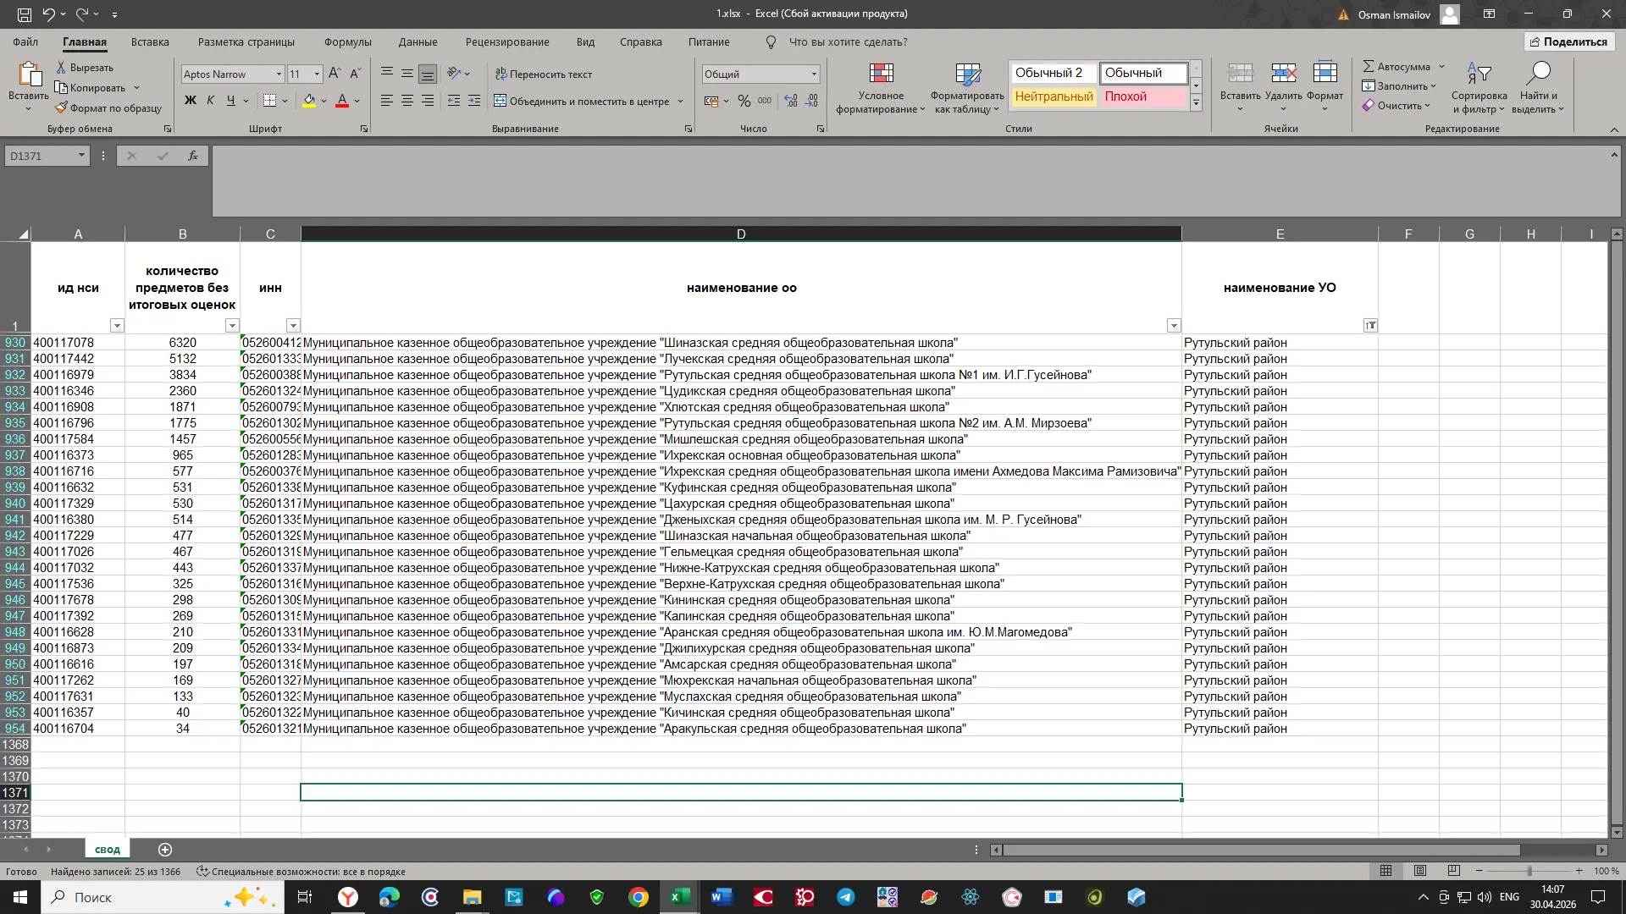Increase font size icon

335,74
